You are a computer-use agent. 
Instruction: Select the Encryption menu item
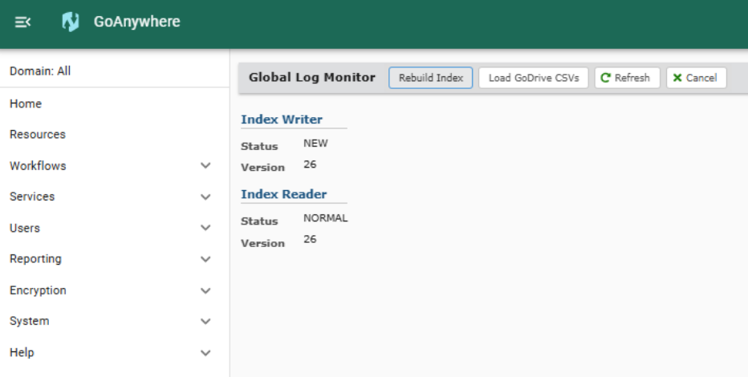click(115, 290)
